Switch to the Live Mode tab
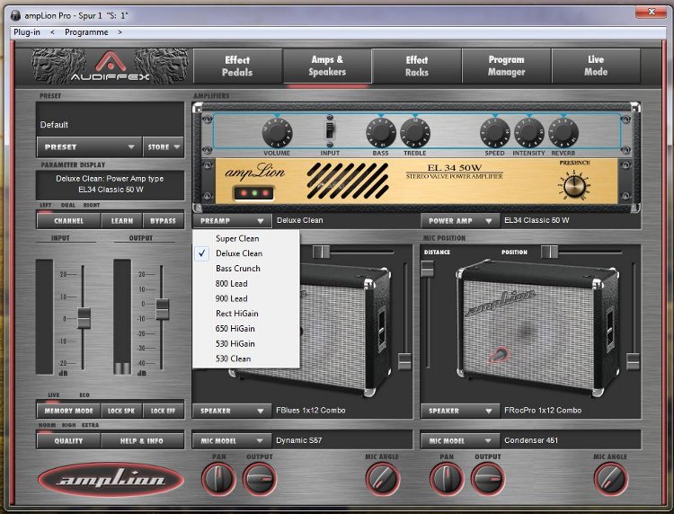 (x=596, y=66)
